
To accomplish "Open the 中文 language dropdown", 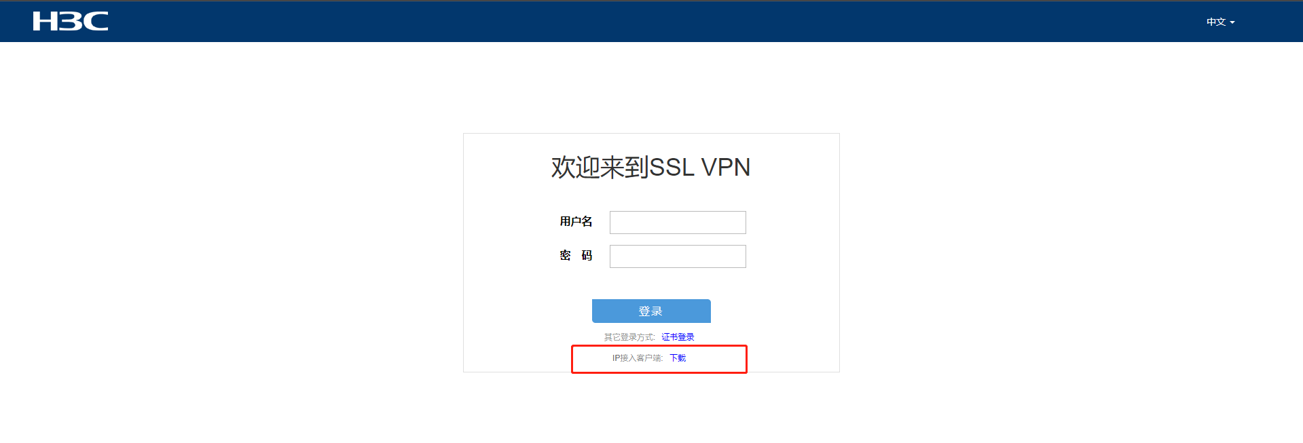I will point(1220,22).
